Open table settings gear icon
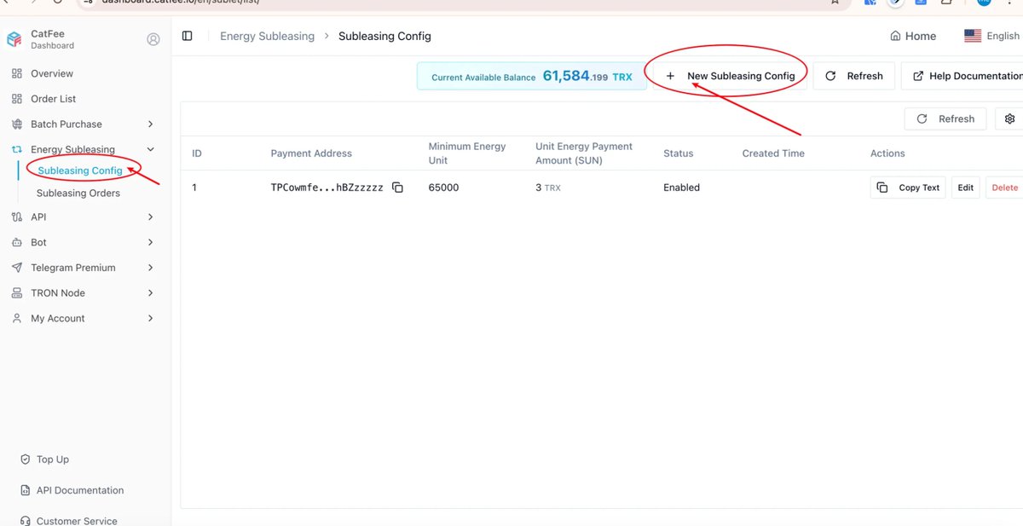The height and width of the screenshot is (526, 1023). 1010,118
